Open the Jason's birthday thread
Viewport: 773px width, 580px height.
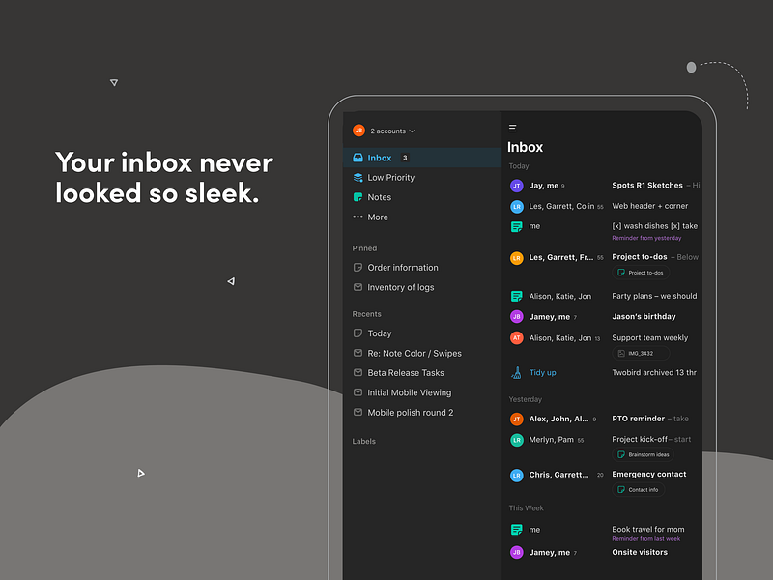604,317
